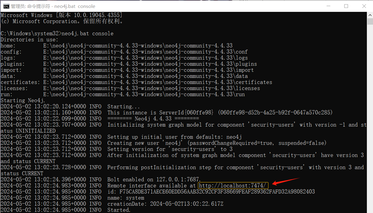The image size is (373, 213).
Task: Click the plugins: directory path line
Action: coord(129,64)
